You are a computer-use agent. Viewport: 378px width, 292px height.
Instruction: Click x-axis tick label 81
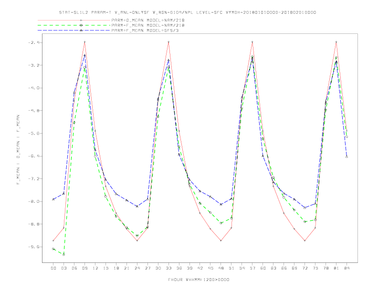coord(336,268)
